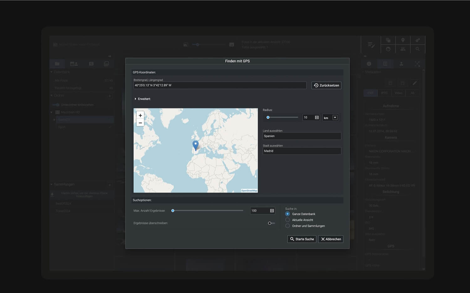The width and height of the screenshot is (470, 293).
Task: Select the Aktuelle Ansicht radio button
Action: point(287,220)
